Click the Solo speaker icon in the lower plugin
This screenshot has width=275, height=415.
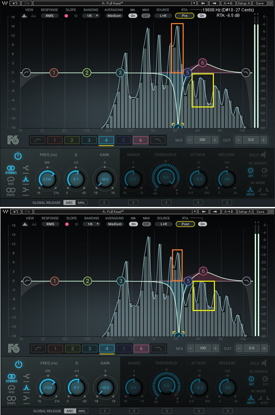264,363
